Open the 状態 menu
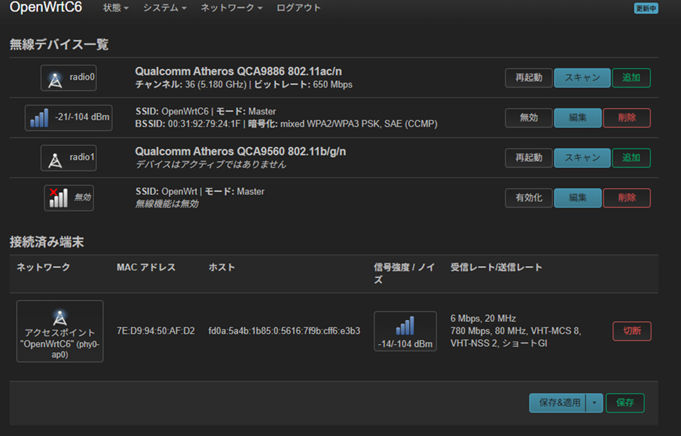Viewport: 681px width, 436px height. pyautogui.click(x=115, y=8)
